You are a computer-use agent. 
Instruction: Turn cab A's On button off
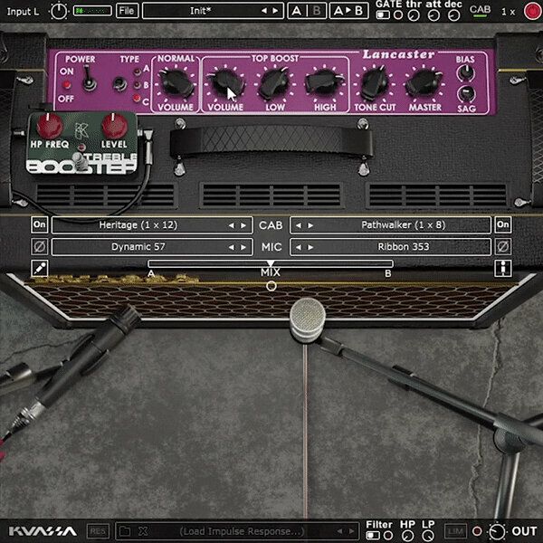pyautogui.click(x=40, y=224)
